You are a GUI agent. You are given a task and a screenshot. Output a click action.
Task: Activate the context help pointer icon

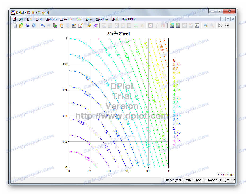coord(220,25)
